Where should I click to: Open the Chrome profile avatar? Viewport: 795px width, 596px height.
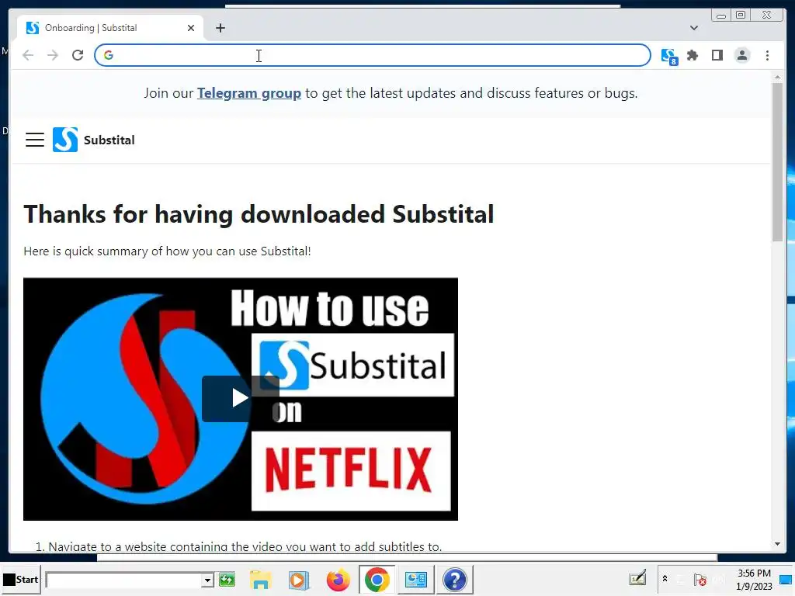coord(741,55)
